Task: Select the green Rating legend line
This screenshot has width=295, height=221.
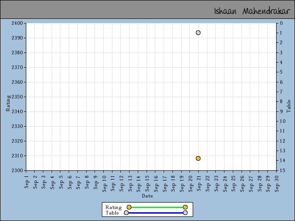Action: click(157, 207)
